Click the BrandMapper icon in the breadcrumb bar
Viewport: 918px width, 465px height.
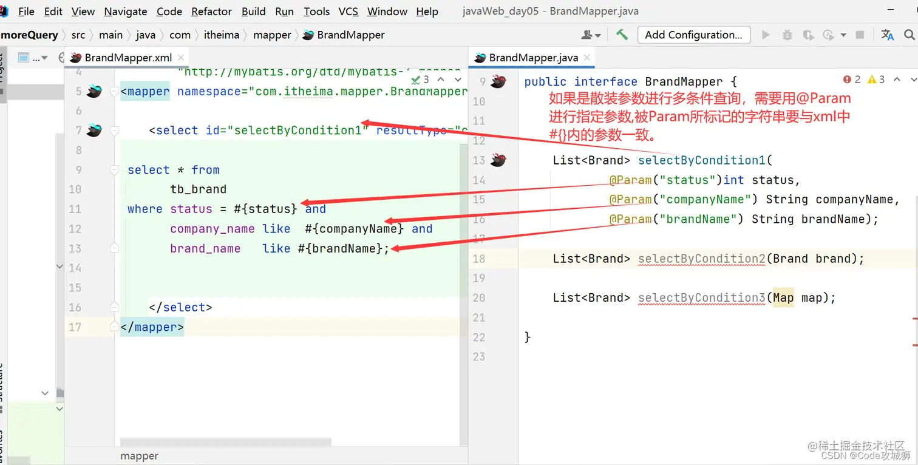point(308,35)
